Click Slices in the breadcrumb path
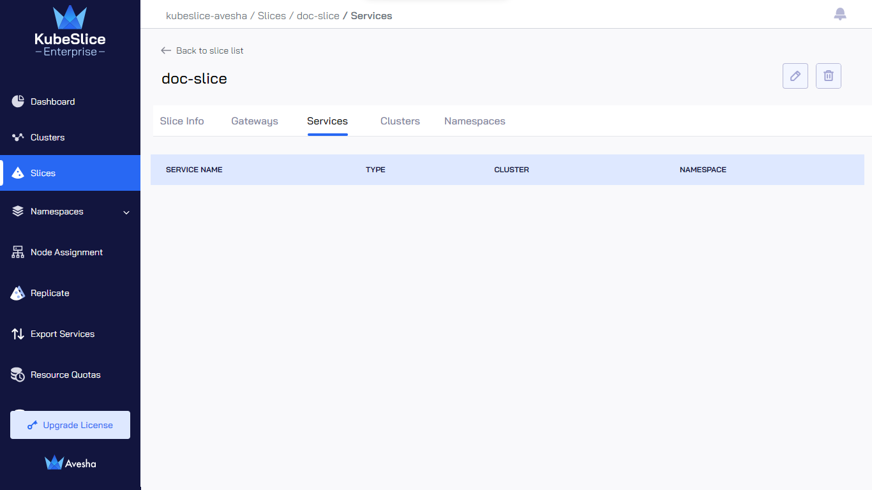 click(272, 16)
